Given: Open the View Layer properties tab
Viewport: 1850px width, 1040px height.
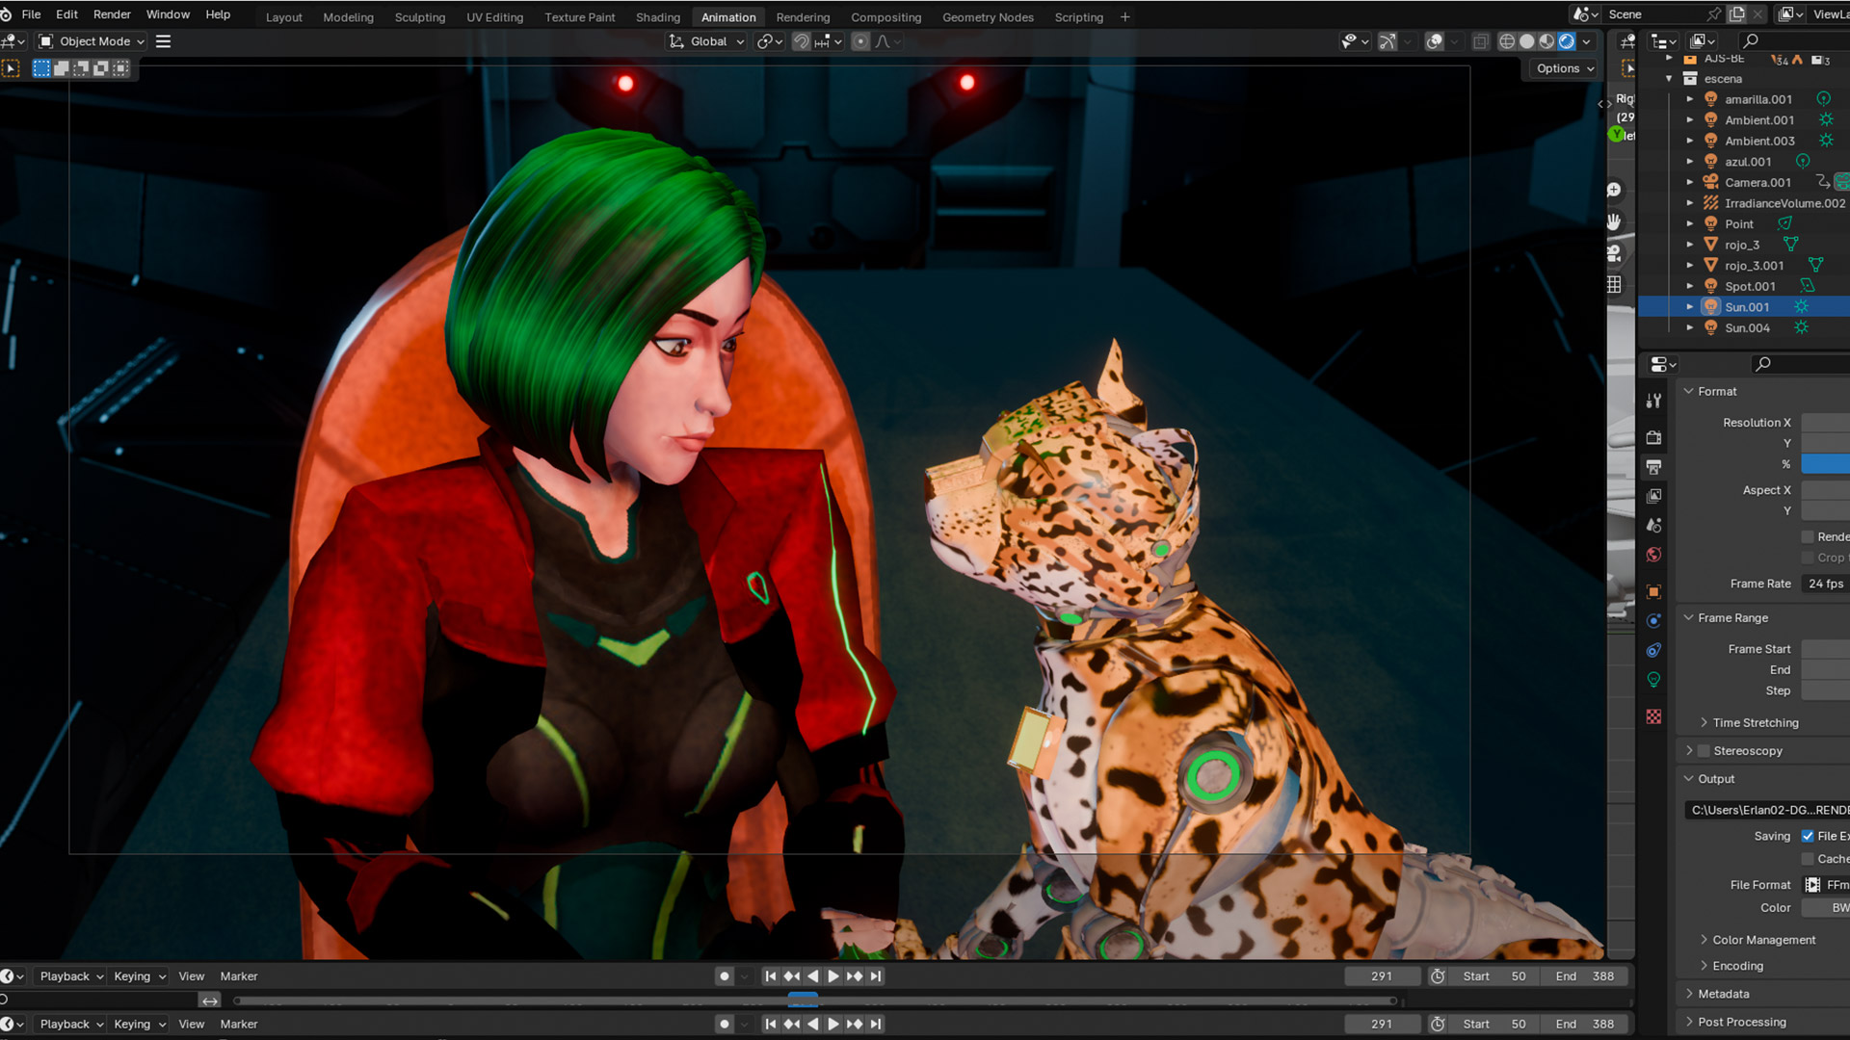Looking at the screenshot, I should (x=1653, y=496).
